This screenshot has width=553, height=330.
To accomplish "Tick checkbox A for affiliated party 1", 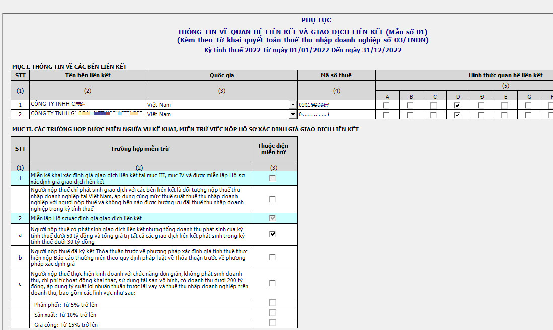I will coord(386,105).
